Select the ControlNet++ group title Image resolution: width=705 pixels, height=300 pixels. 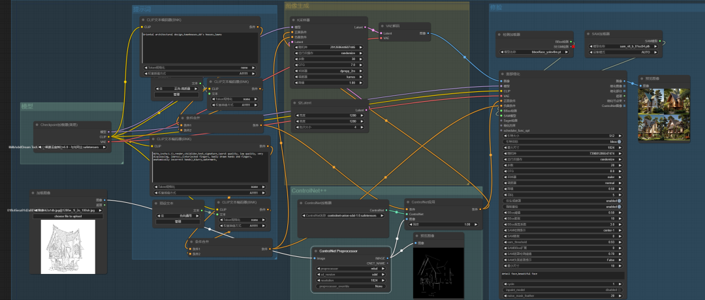coord(309,191)
